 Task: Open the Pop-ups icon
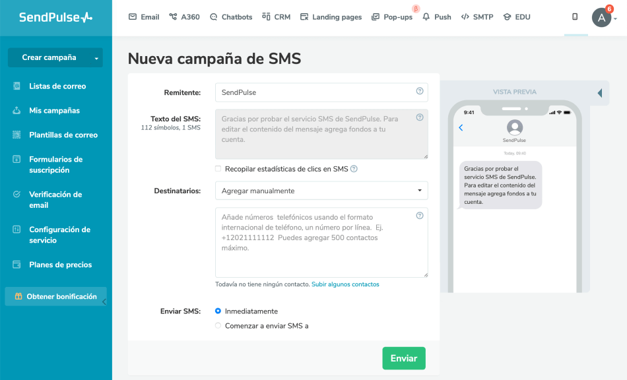click(x=375, y=16)
